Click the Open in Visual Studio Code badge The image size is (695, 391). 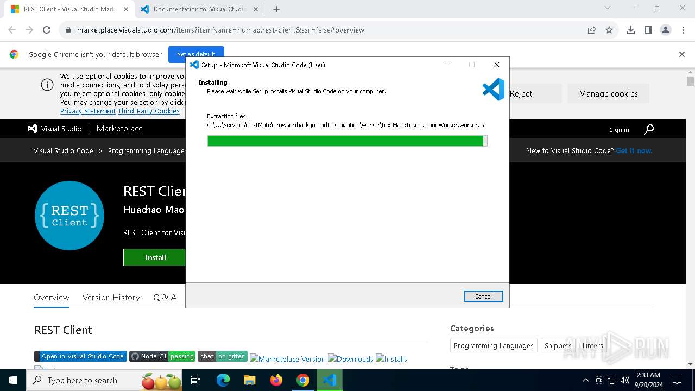[80, 356]
